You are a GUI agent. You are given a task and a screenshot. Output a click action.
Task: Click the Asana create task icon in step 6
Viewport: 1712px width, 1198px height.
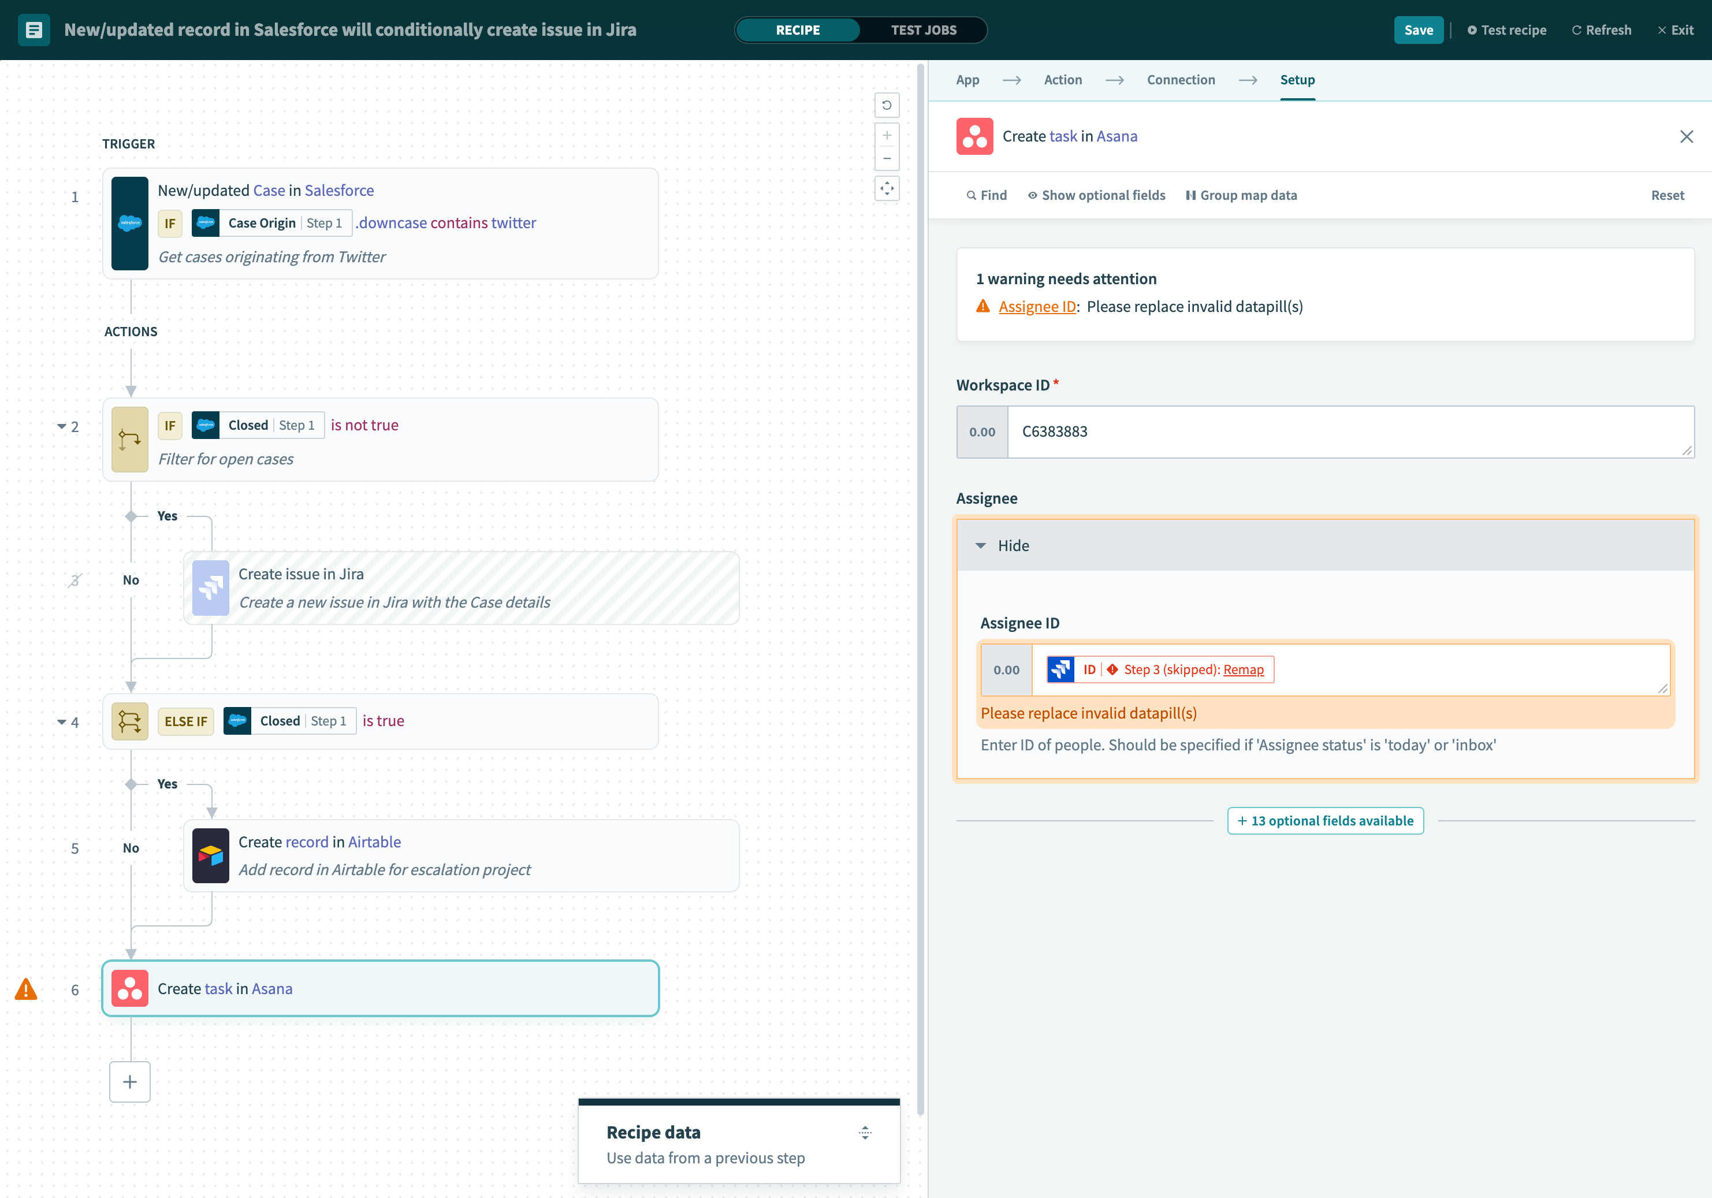tap(130, 987)
